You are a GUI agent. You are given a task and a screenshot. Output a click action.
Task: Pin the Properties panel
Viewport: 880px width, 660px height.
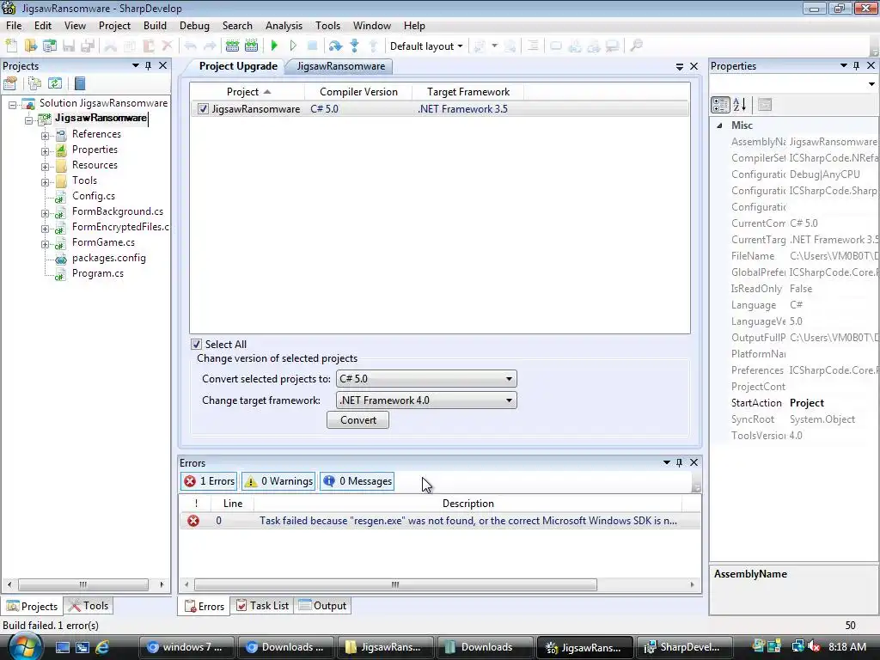point(856,65)
